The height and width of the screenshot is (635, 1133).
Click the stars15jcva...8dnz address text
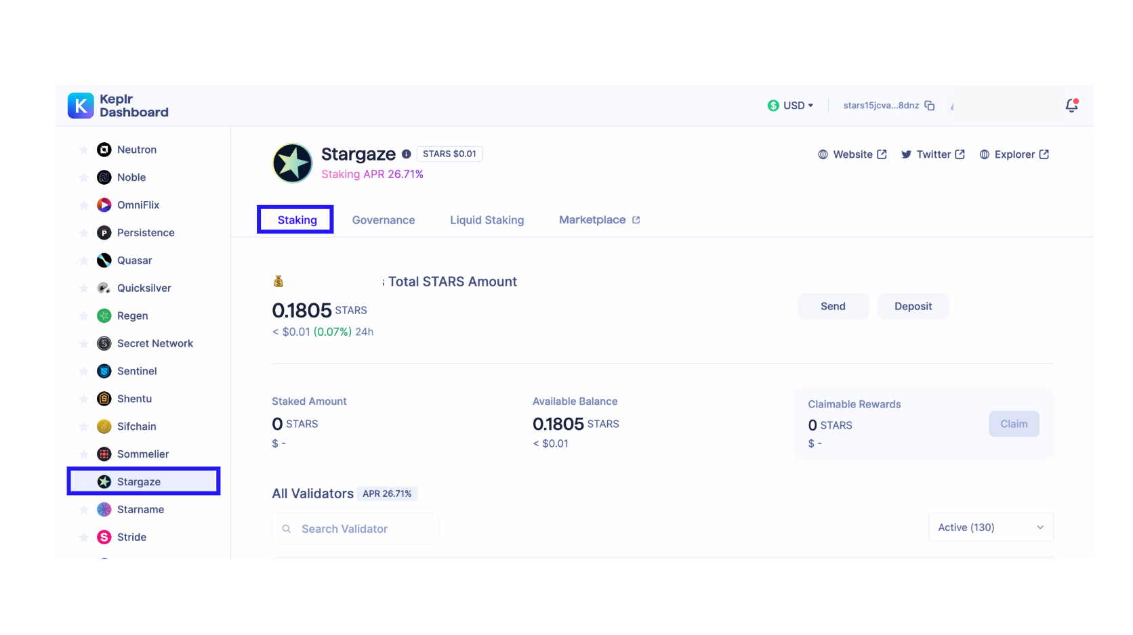click(x=881, y=106)
